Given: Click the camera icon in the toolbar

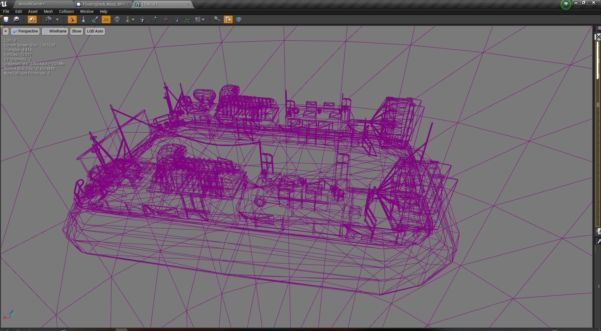Looking at the screenshot, I should [x=217, y=19].
